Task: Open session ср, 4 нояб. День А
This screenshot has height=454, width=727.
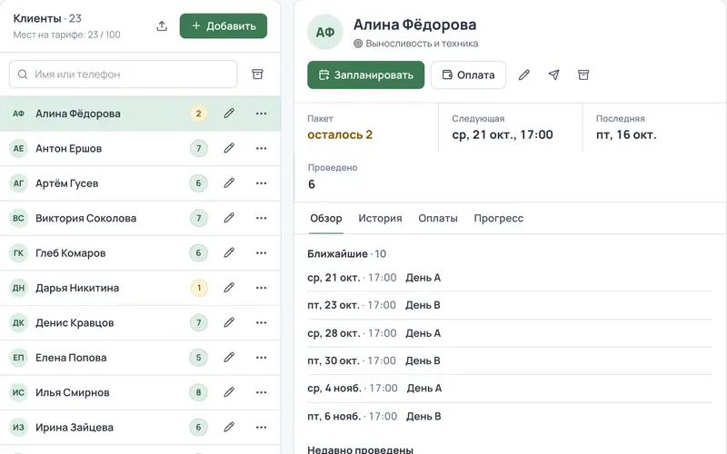Action: [x=510, y=389]
